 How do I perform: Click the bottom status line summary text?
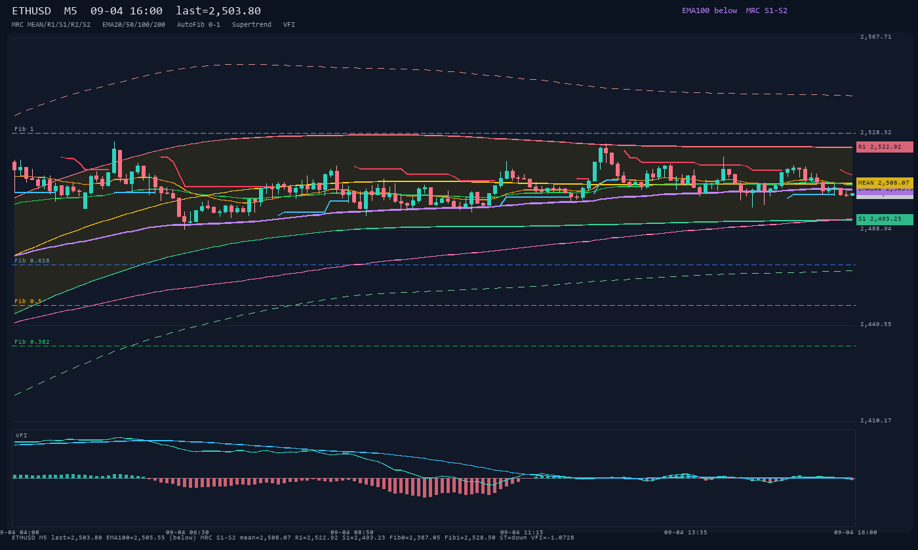click(293, 538)
